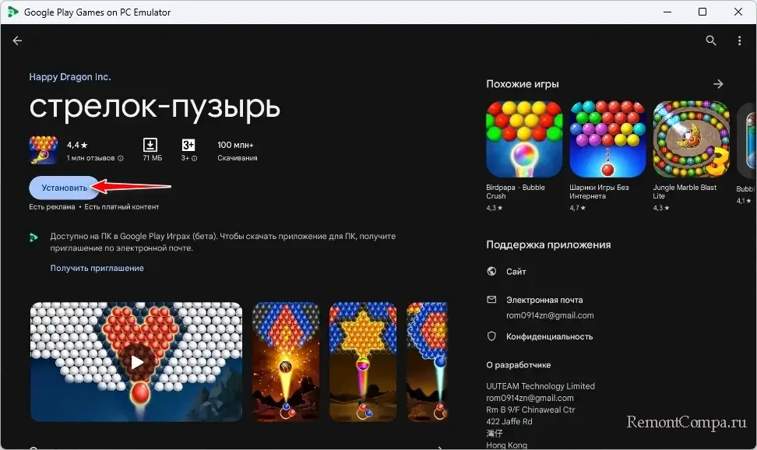
Task: Open Jungle Marble Blast Lite icon
Action: coord(690,139)
